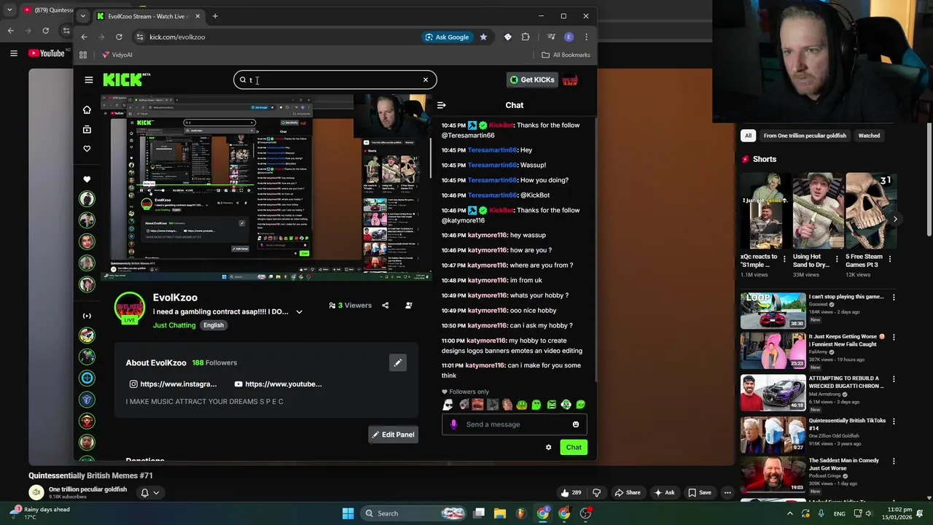933x525 pixels.
Task: Dislike the YouTube video
Action: pyautogui.click(x=597, y=493)
